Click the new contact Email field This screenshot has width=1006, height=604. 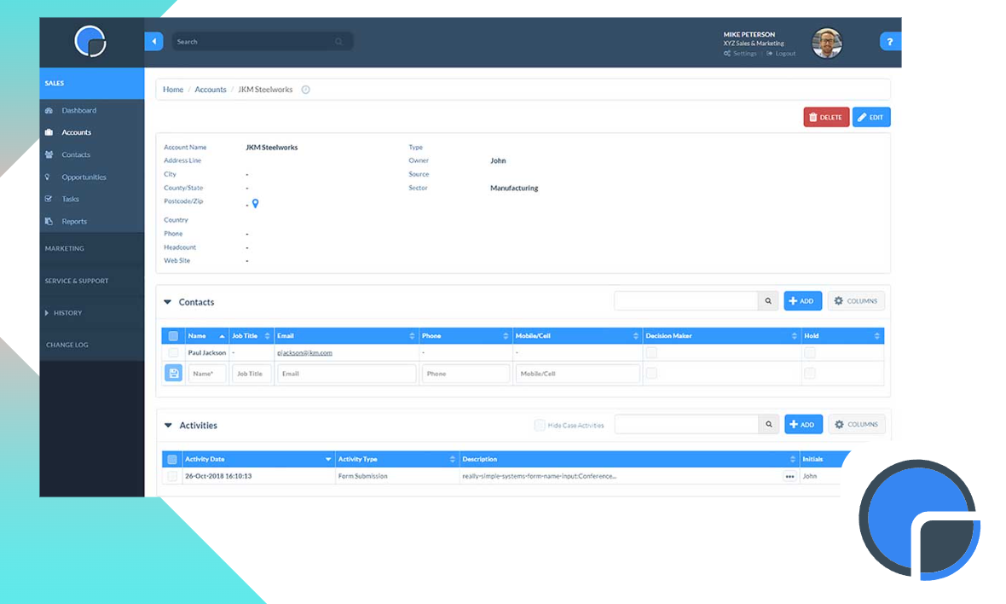click(346, 374)
